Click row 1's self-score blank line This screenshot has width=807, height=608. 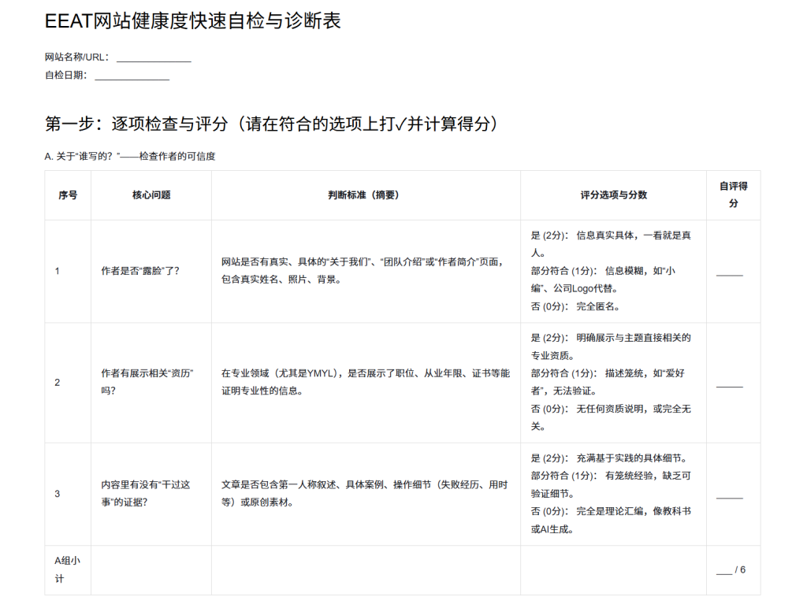729,274
